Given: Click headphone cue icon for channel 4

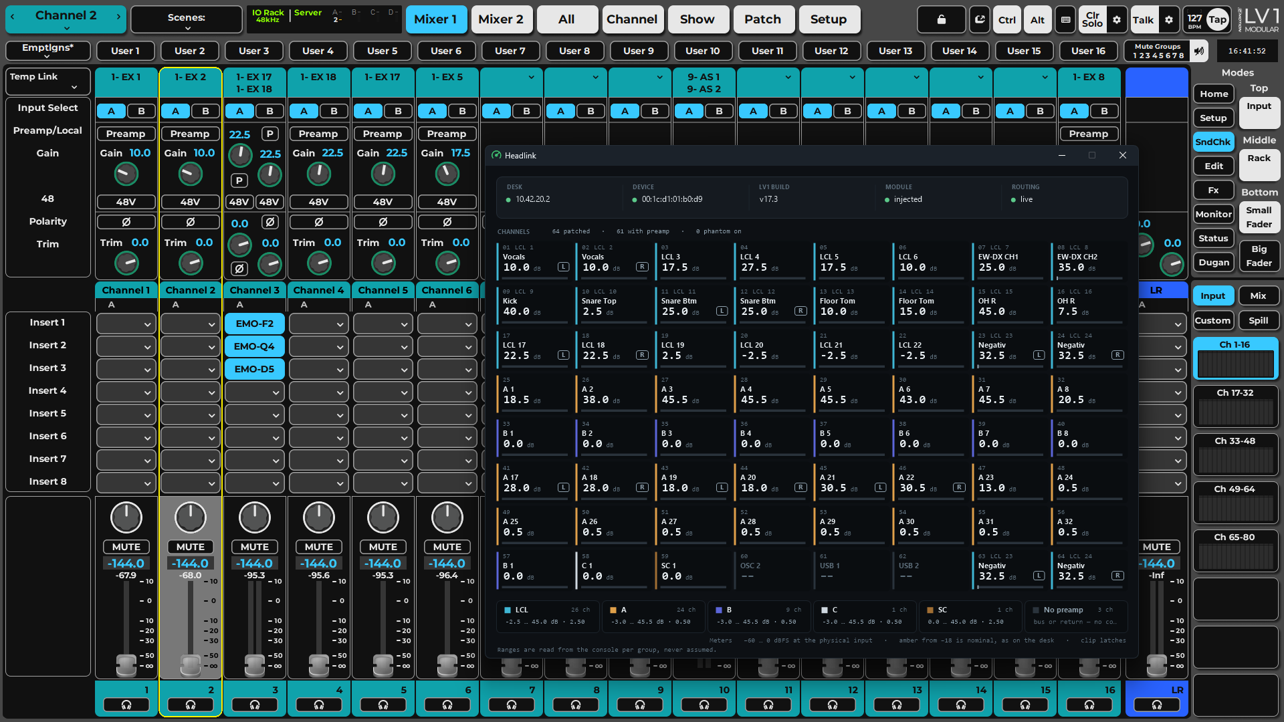Looking at the screenshot, I should pos(319,705).
